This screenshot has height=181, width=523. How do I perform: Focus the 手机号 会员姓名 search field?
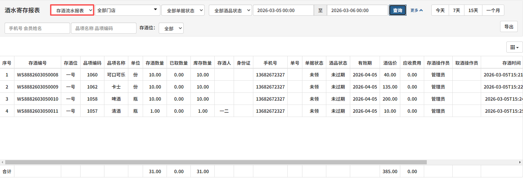pyautogui.click(x=37, y=28)
